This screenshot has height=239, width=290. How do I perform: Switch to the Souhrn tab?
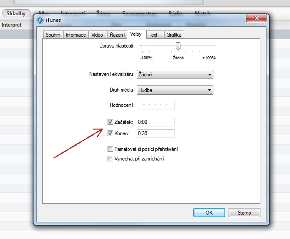[x=53, y=35]
